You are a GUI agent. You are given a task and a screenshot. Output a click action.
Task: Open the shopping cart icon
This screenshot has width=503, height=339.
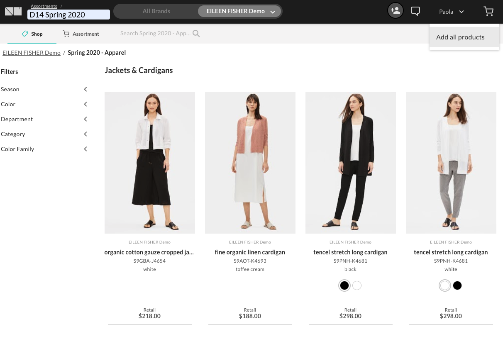click(x=488, y=12)
